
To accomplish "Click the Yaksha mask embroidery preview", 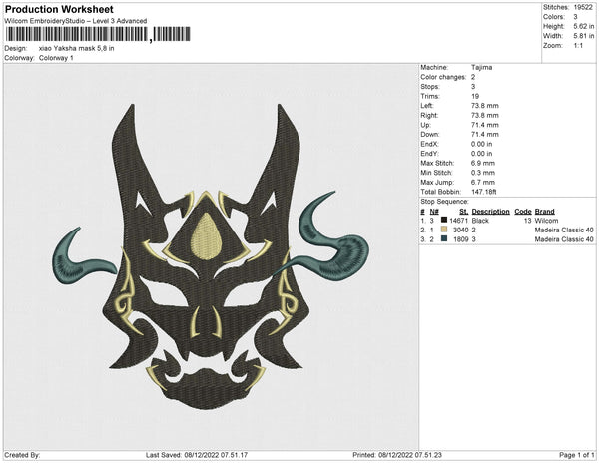I will (211, 256).
